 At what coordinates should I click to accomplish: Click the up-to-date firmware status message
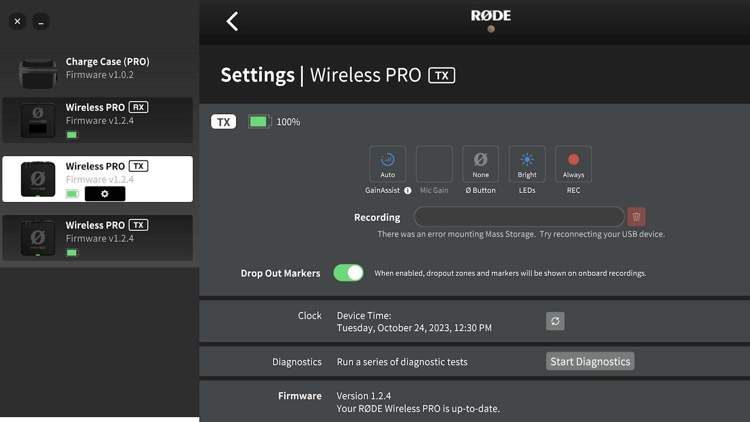418,409
